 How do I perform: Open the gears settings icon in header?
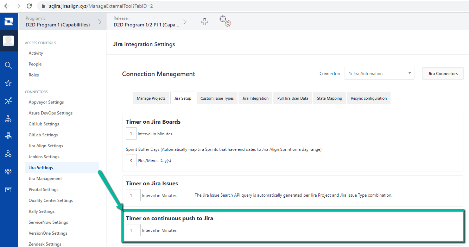[x=225, y=21]
